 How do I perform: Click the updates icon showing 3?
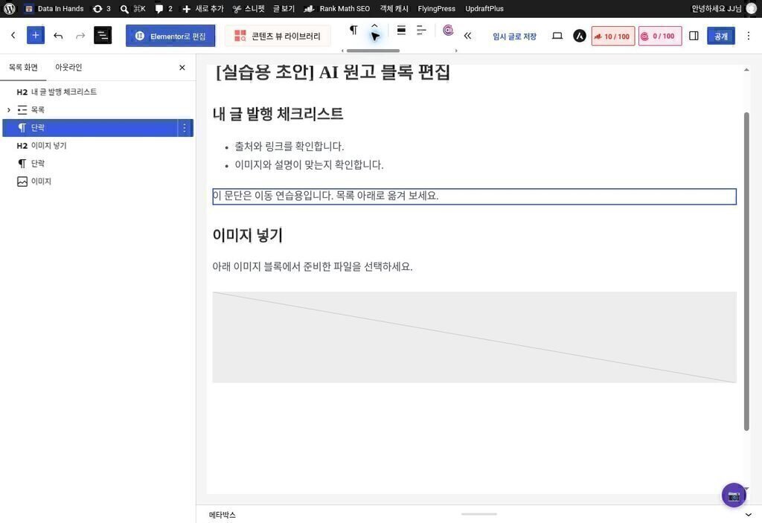101,9
